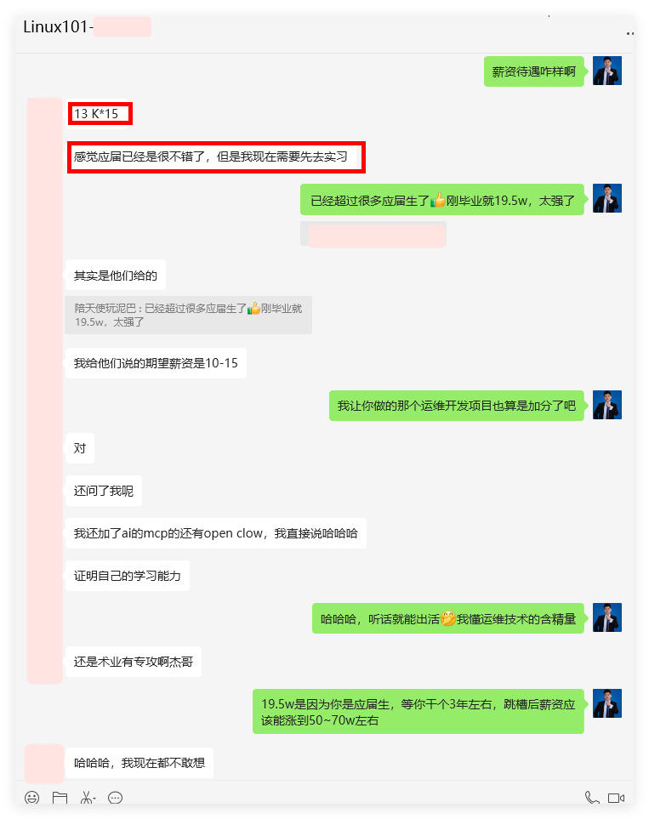Viewport: 649px width, 819px height.
Task: Open chat info via three-dot menu
Action: pos(630,33)
